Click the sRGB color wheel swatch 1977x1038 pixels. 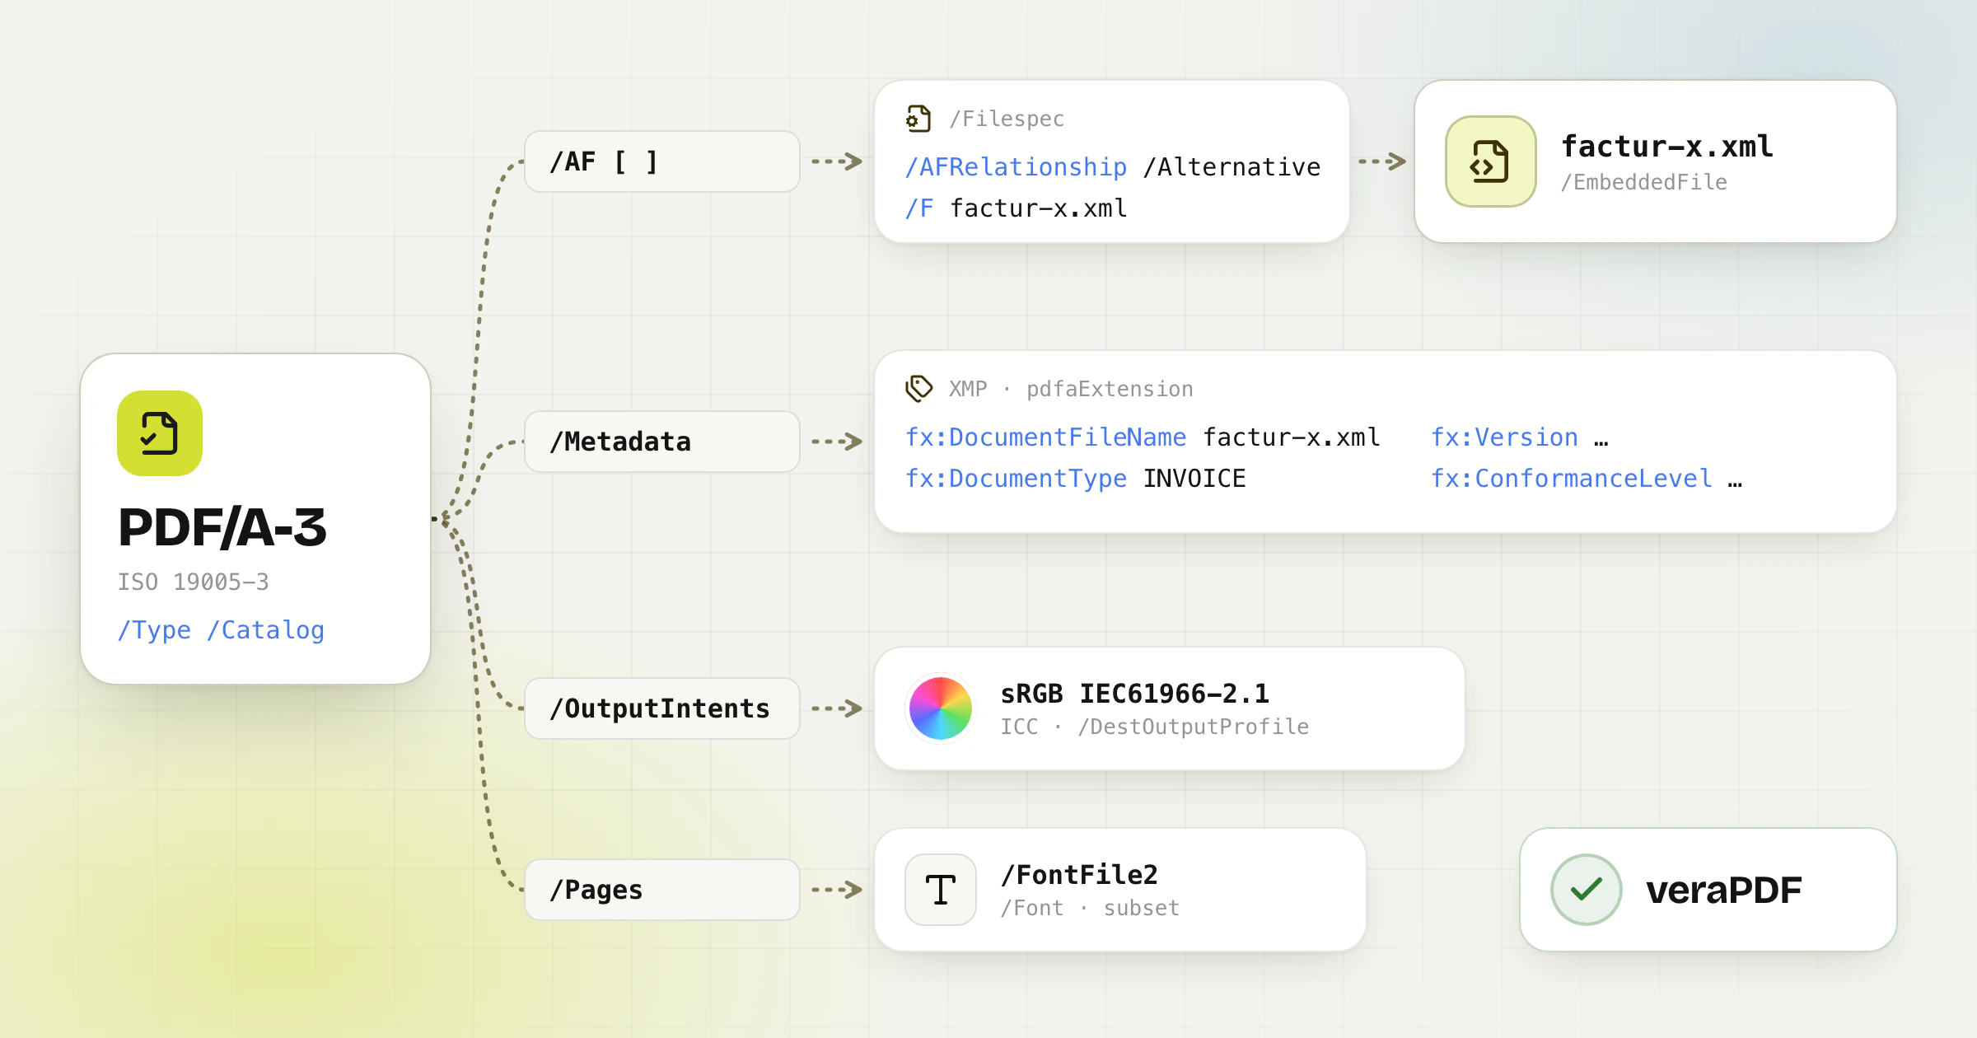coord(940,708)
